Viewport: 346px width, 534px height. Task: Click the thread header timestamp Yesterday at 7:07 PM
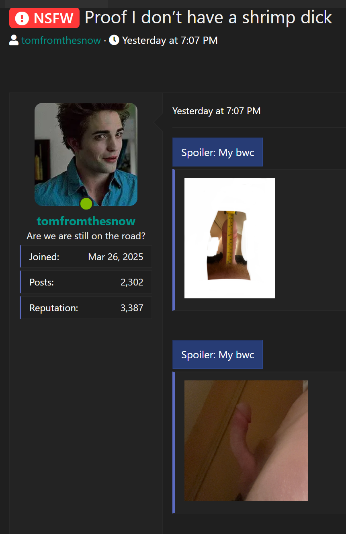[170, 40]
